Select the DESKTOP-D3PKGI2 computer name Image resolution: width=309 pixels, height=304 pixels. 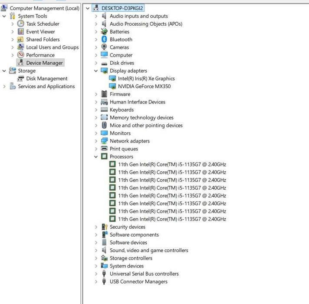click(122, 8)
